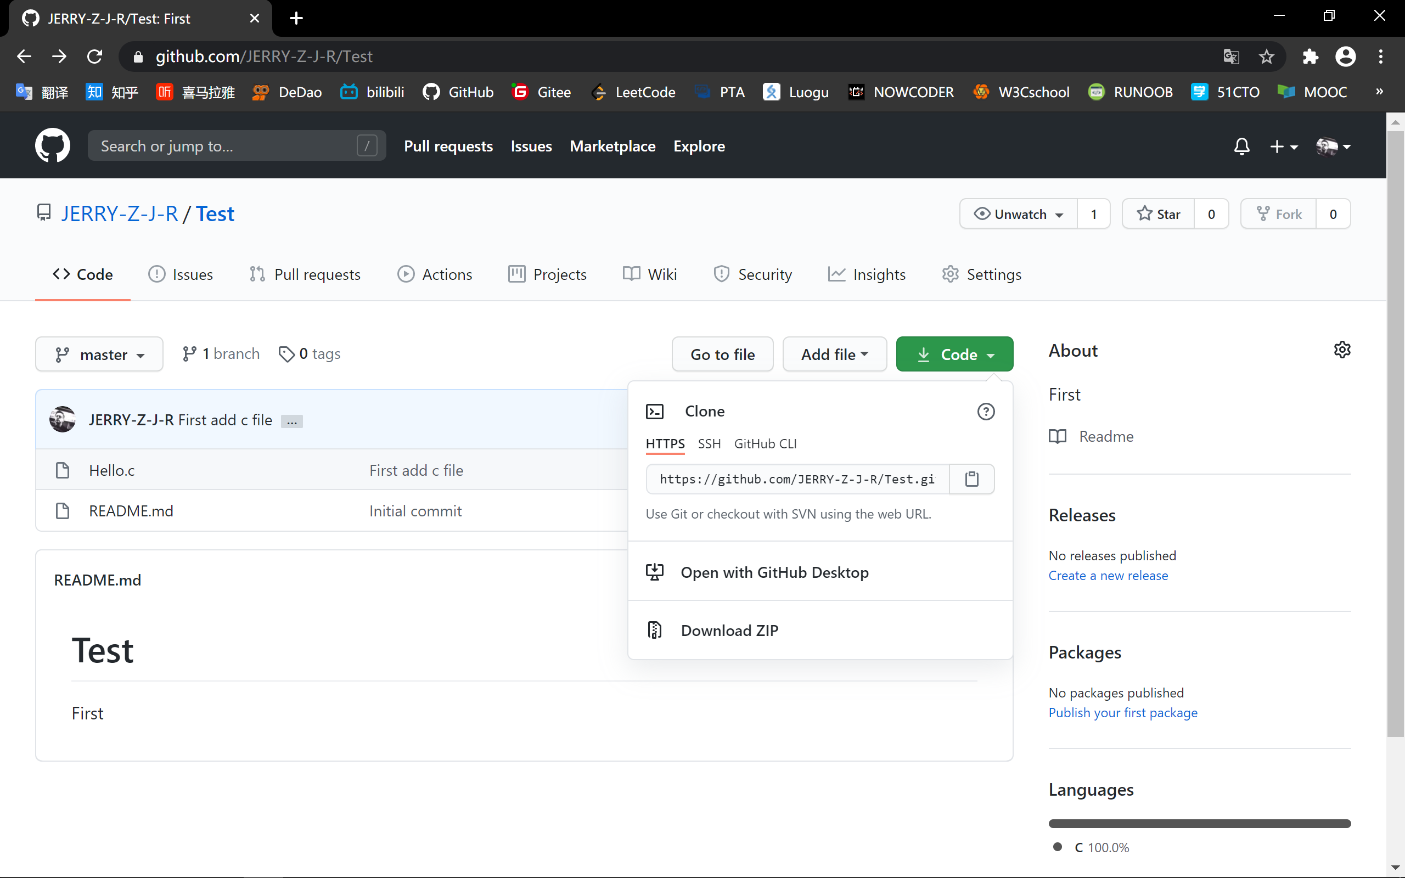
Task: Click the GitHub Octocat home logo
Action: [52, 146]
